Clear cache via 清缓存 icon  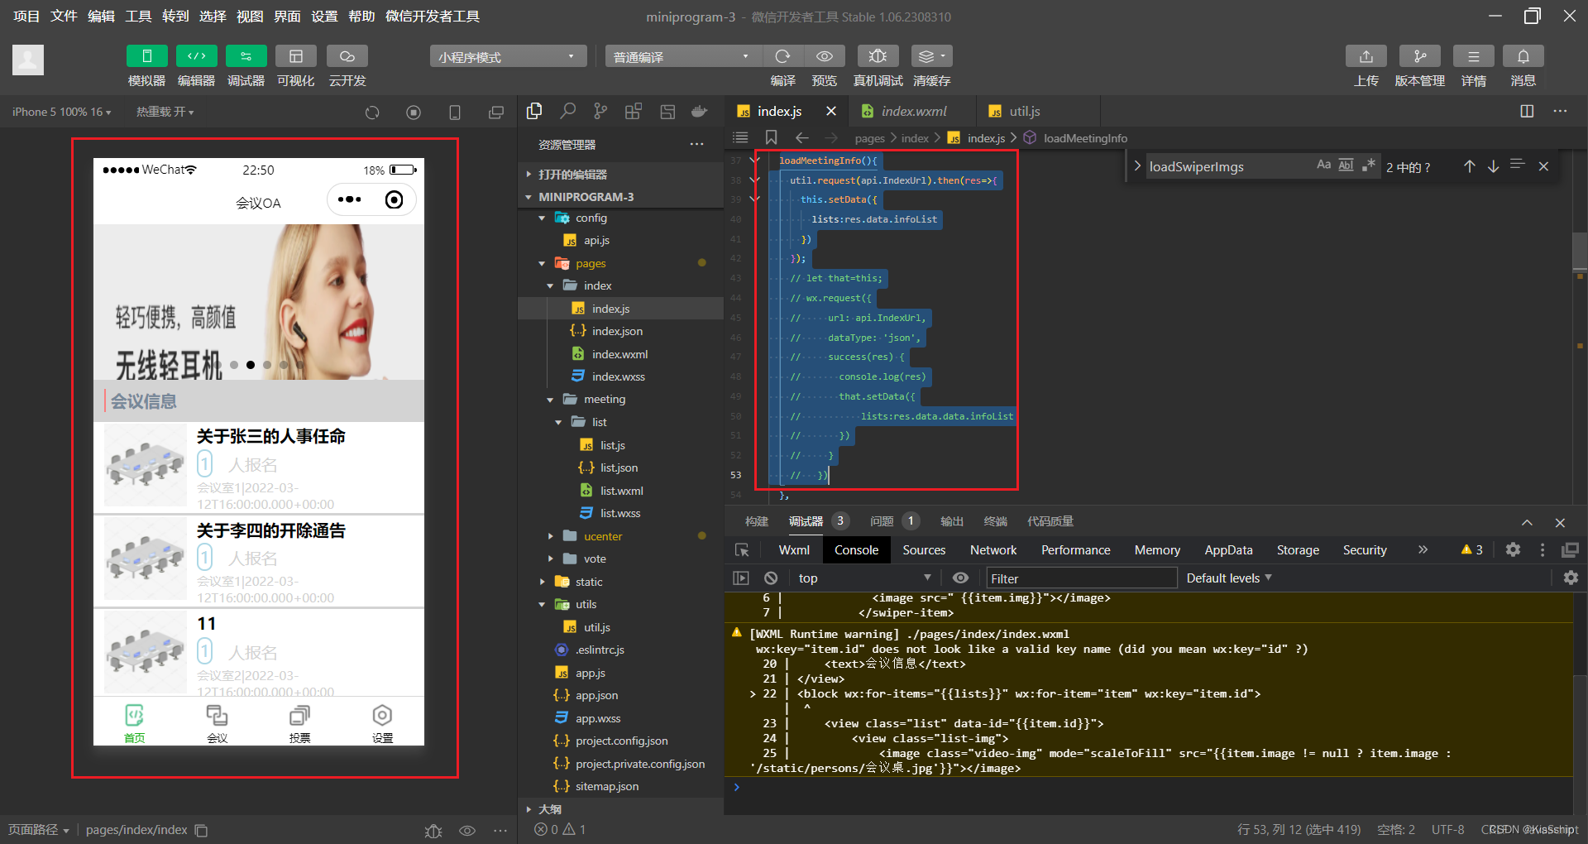click(x=931, y=56)
